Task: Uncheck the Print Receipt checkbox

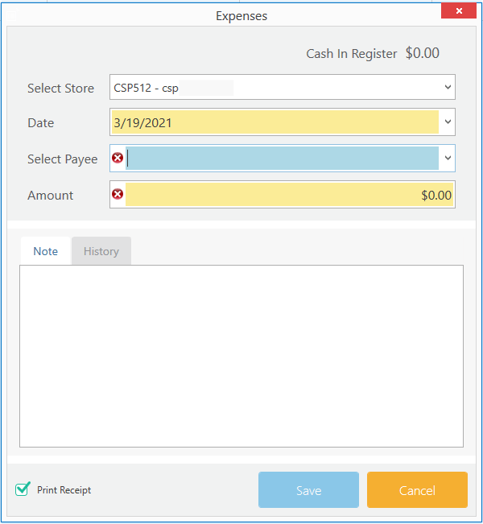Action: (x=23, y=489)
